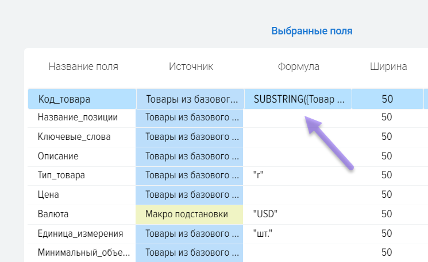Click the Ширина column header
This screenshot has width=428, height=262.
point(388,67)
